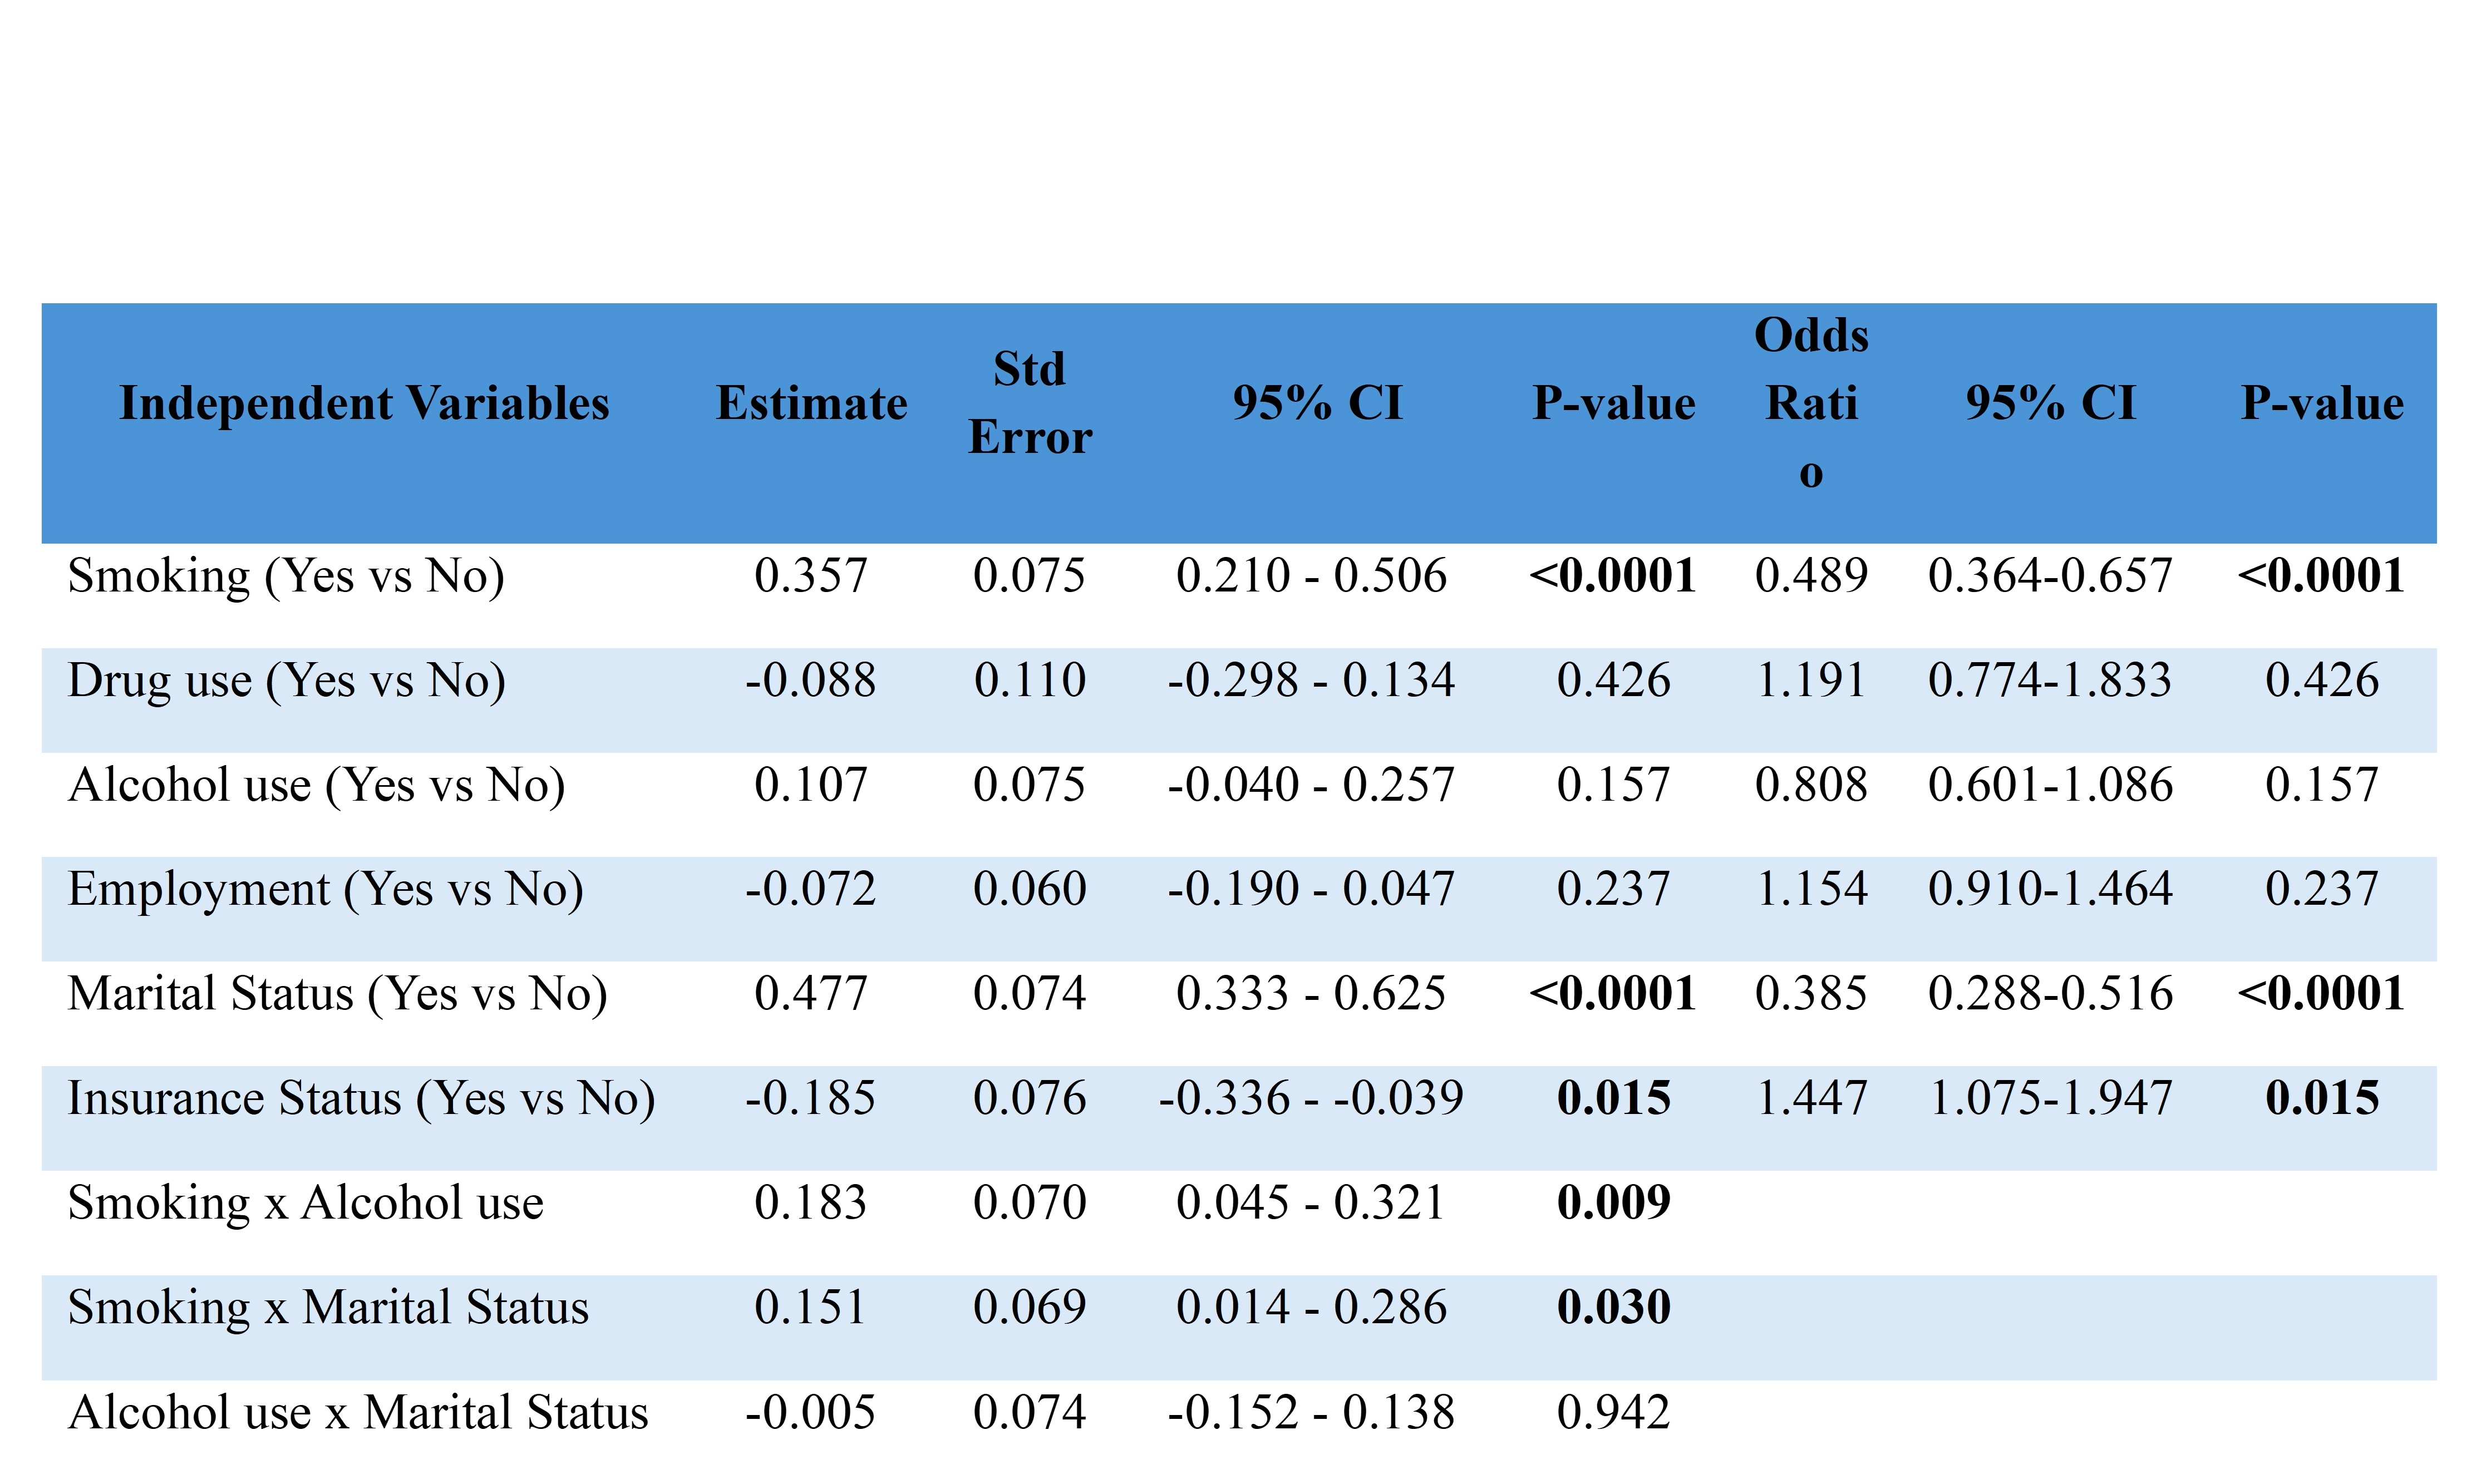Click the confidence interval 0.774-1.833

click(2050, 681)
